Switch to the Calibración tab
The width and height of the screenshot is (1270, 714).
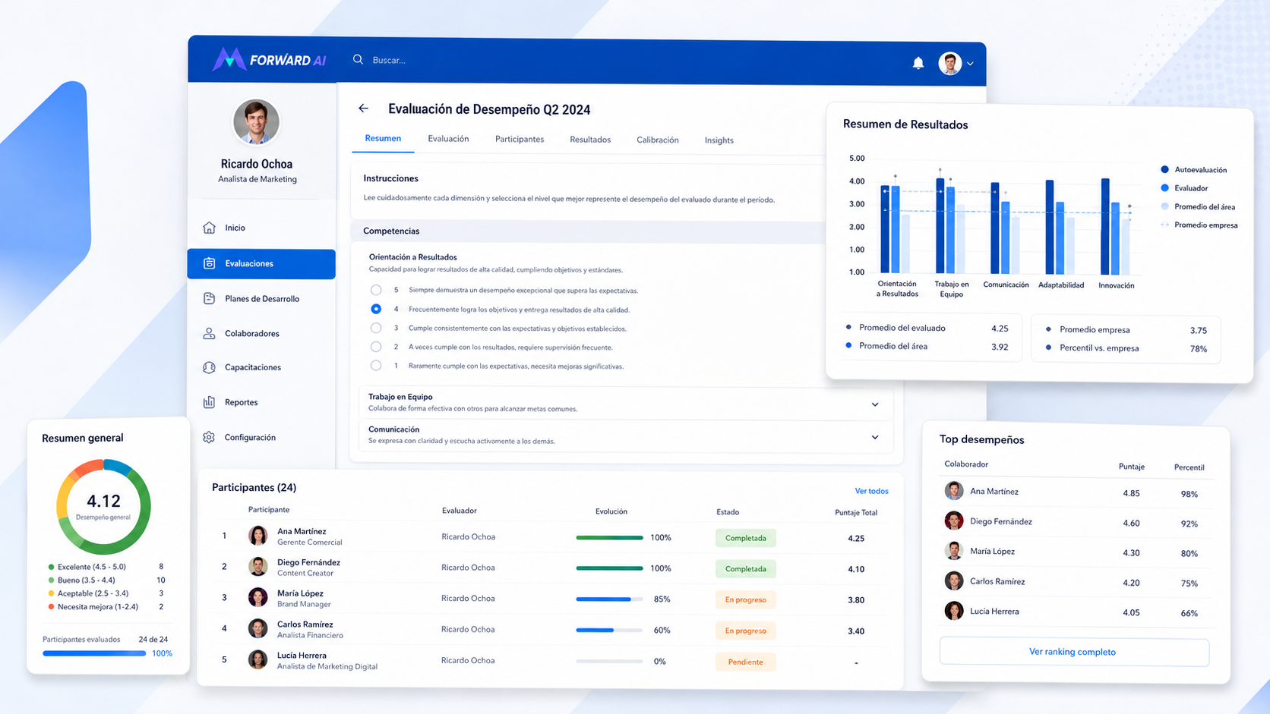tap(658, 140)
